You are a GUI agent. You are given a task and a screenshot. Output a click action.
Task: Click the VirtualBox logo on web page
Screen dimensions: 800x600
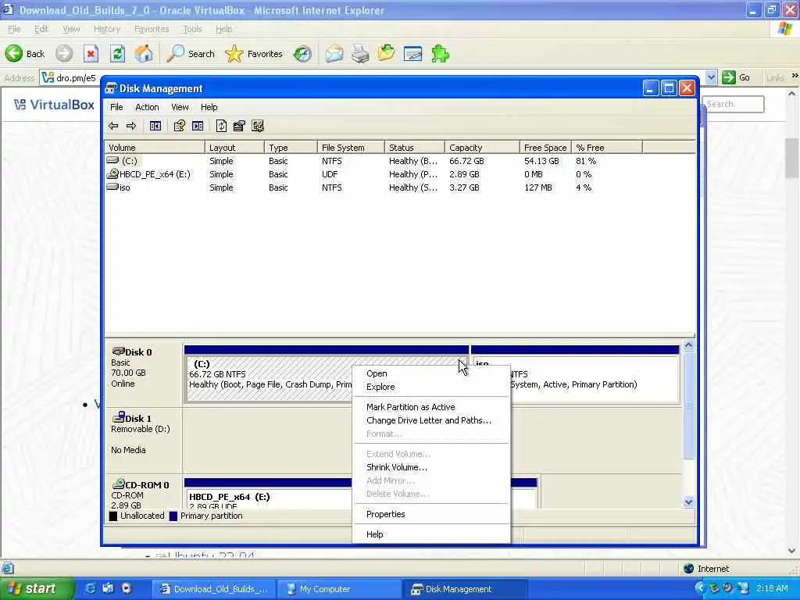tap(54, 105)
